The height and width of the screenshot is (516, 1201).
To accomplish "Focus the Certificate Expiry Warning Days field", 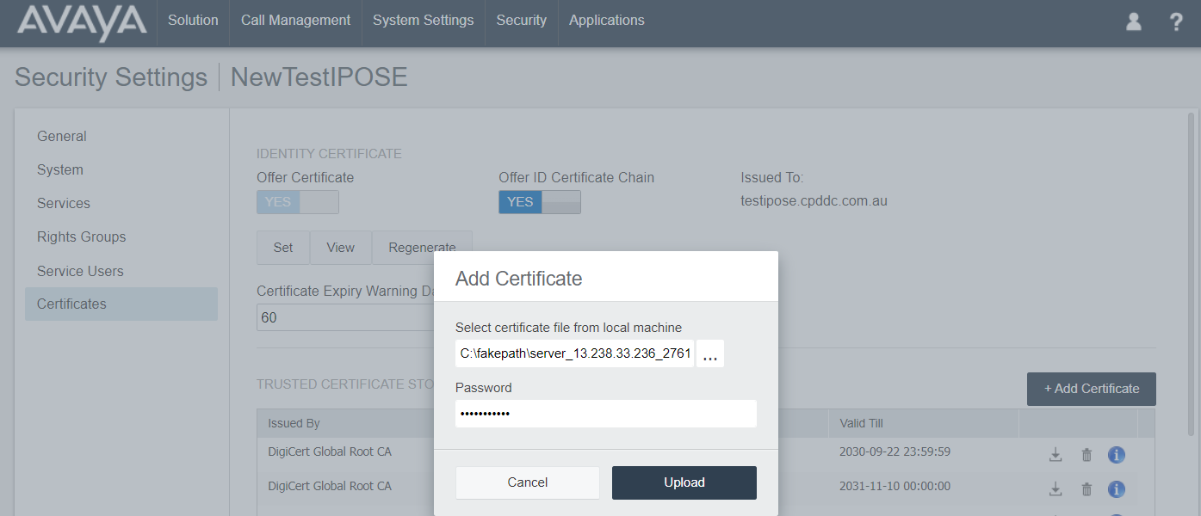I will click(x=344, y=317).
